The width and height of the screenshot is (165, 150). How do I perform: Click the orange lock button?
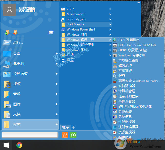coord(65,135)
